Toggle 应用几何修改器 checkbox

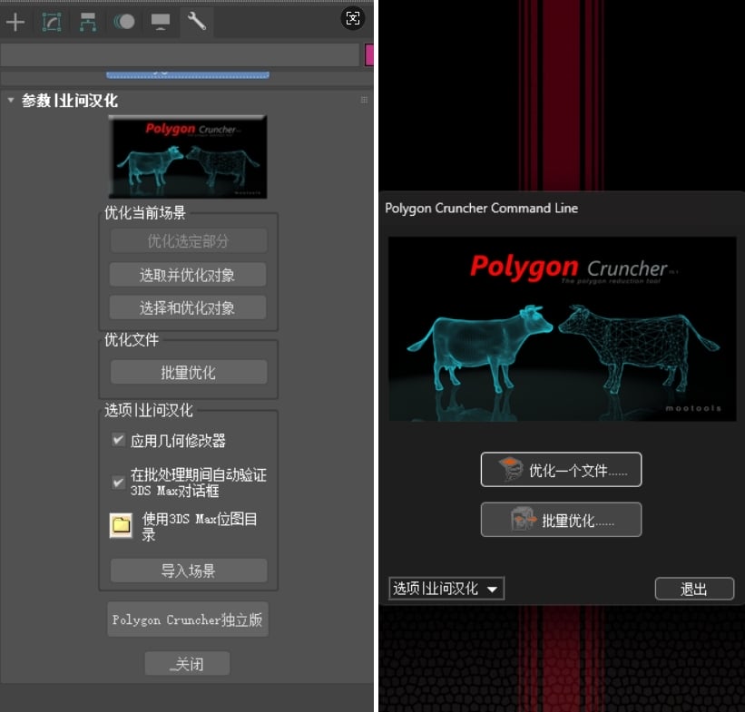point(118,440)
